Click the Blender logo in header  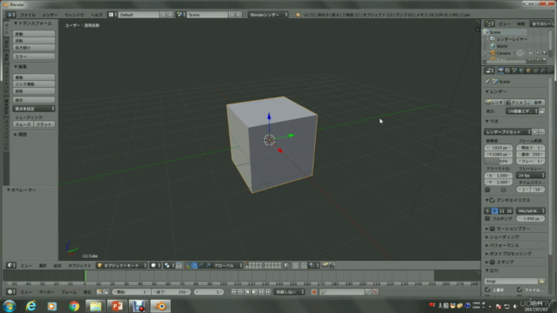298,15
